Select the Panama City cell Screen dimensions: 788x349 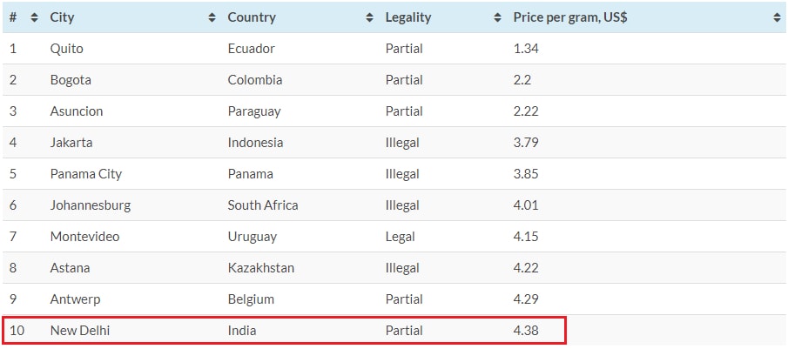[86, 174]
